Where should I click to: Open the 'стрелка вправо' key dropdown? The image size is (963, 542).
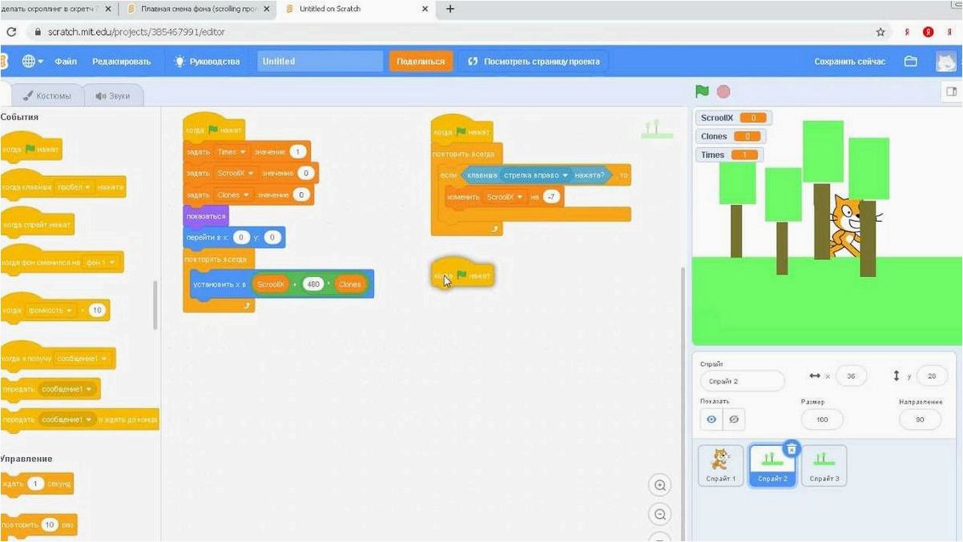[535, 175]
